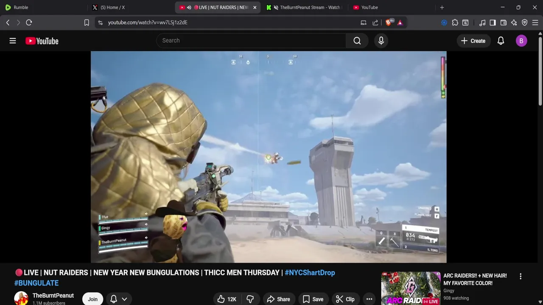543x305 pixels.
Task: Open Brave Shields lion icon
Action: point(389,22)
